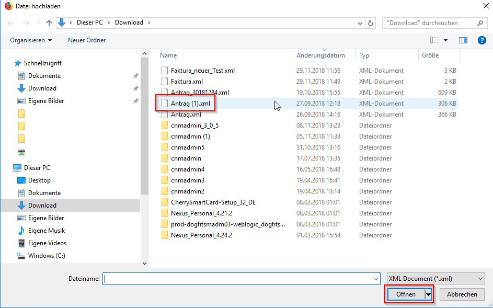Expand Dateiname suggestions dropdown
The width and height of the screenshot is (493, 308).
click(x=375, y=279)
